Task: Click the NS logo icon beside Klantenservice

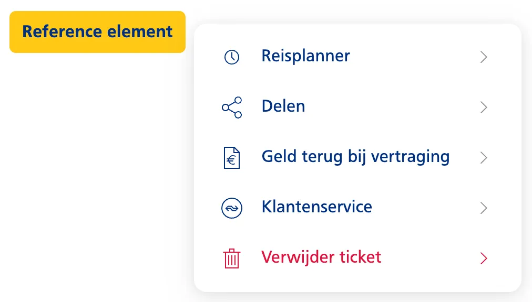Action: (x=232, y=208)
